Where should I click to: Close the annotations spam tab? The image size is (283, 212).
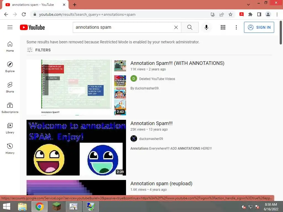pos(64,5)
